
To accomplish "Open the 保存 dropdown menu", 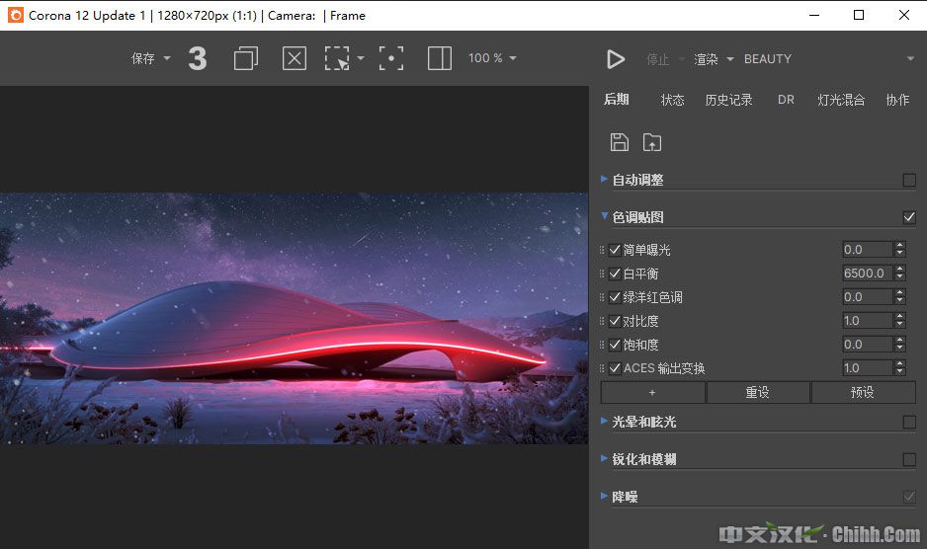I will point(151,59).
